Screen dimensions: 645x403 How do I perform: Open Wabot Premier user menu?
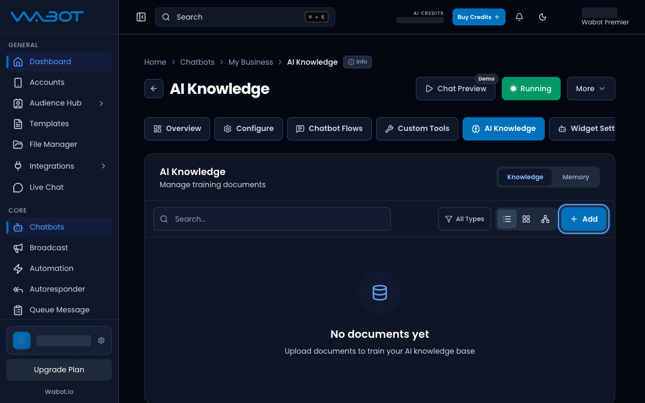click(x=605, y=17)
